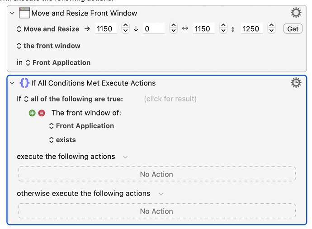Click the gear icon on Move and Resize action

tap(296, 13)
